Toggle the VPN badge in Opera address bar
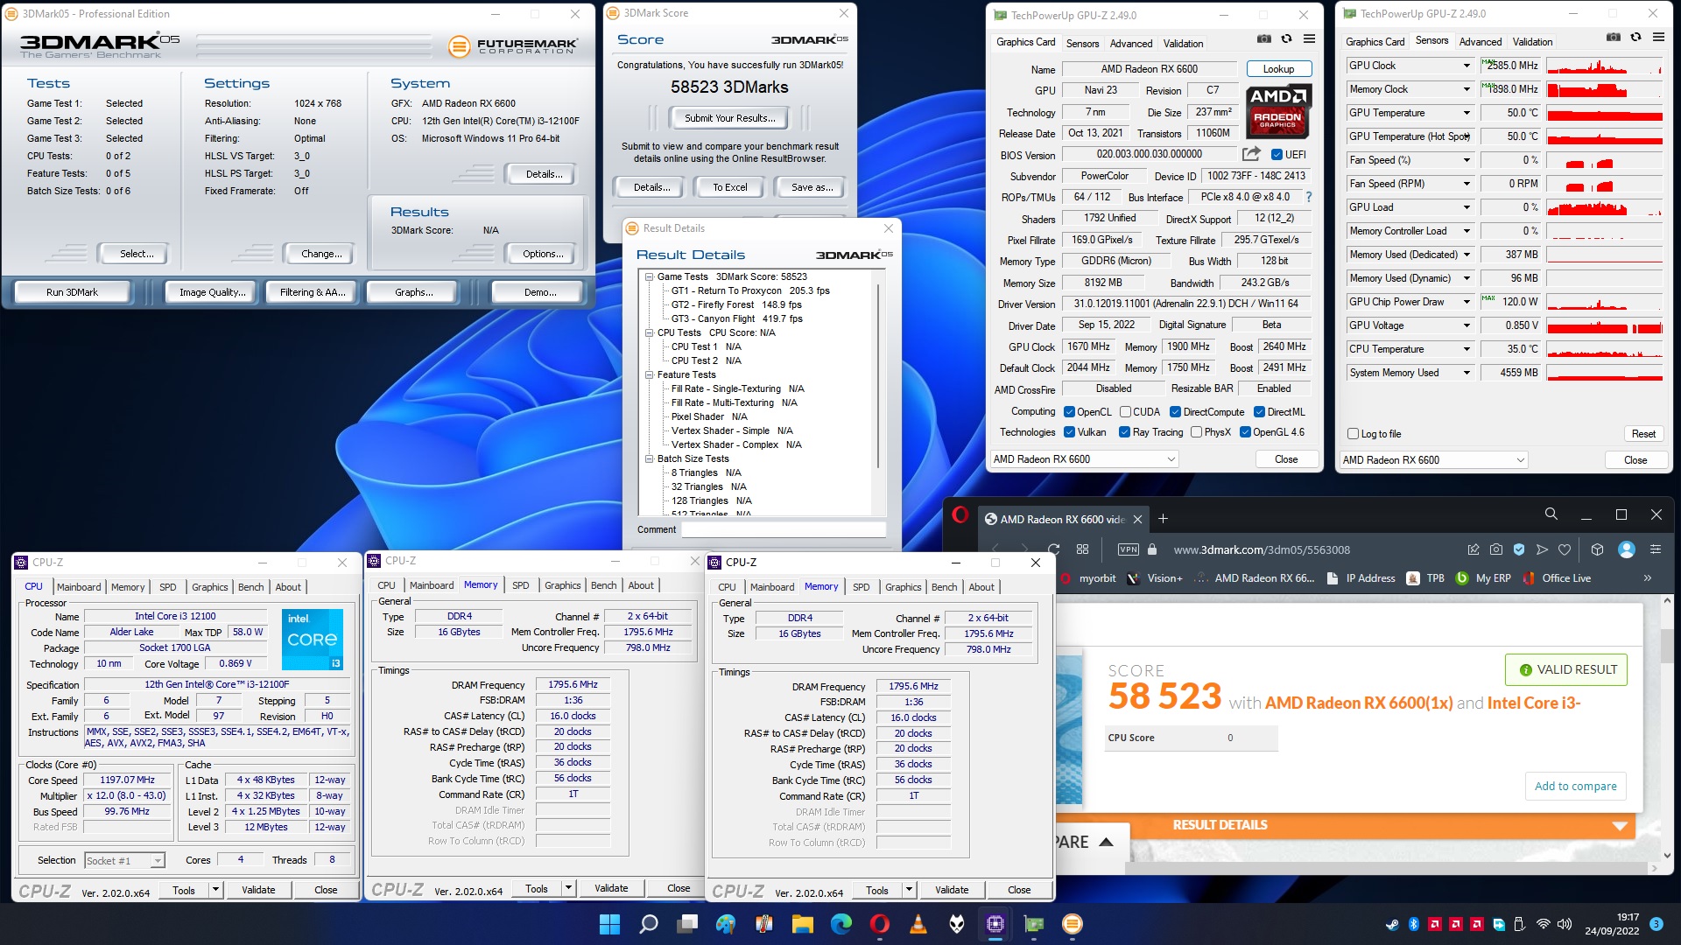Image resolution: width=1681 pixels, height=945 pixels. (1128, 549)
